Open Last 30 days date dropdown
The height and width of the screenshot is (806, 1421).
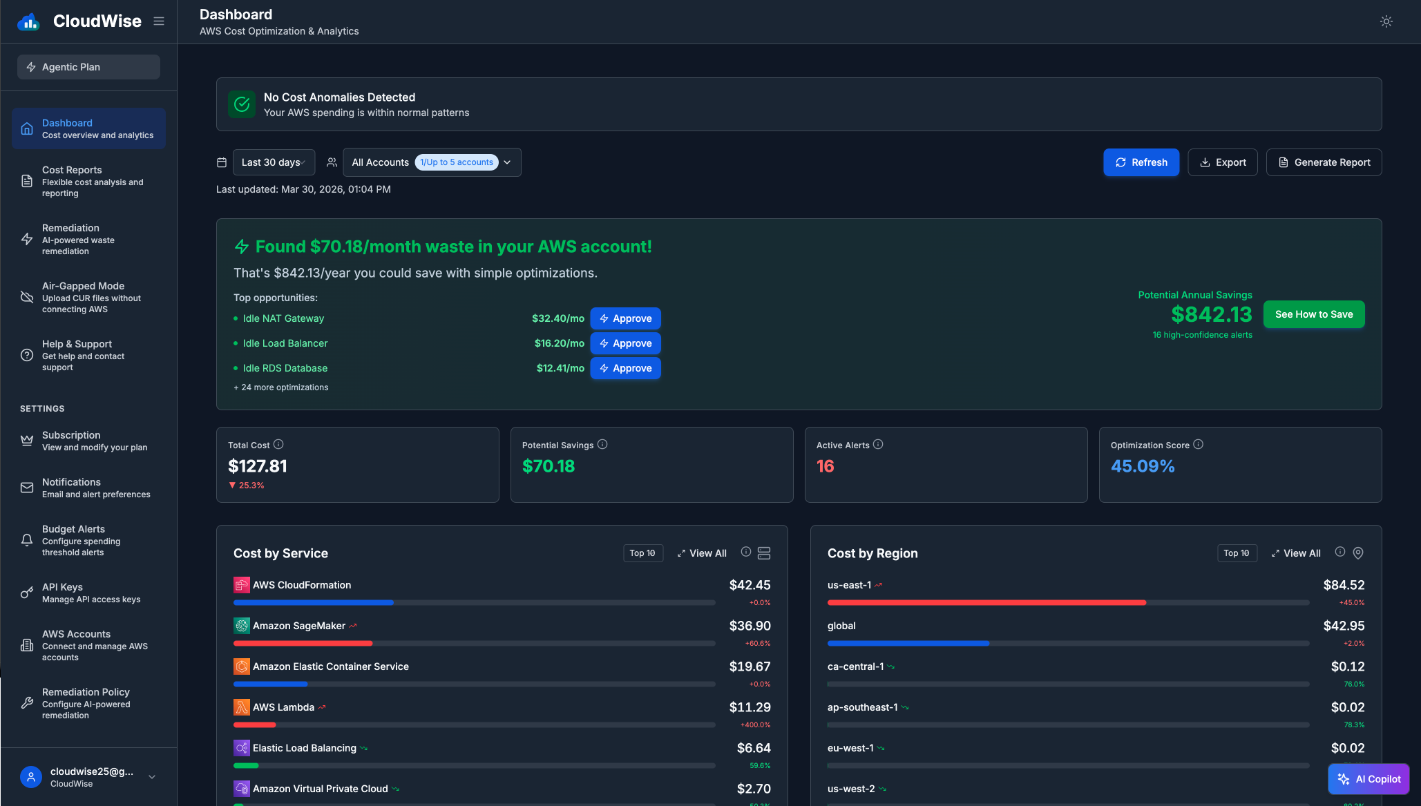[274, 162]
